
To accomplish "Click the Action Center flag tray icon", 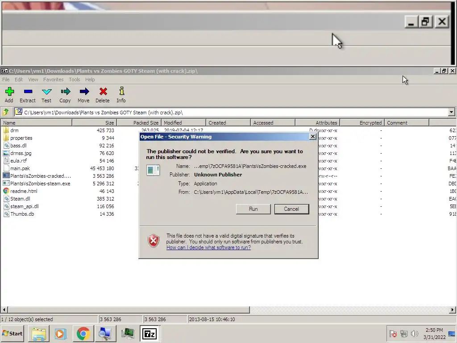I will (393, 333).
